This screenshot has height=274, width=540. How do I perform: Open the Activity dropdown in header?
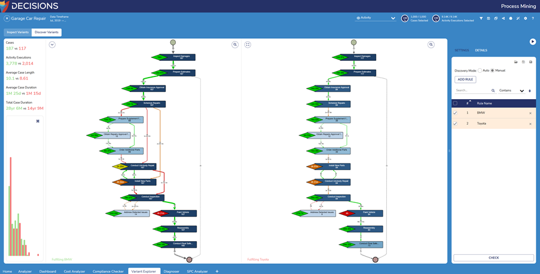click(x=376, y=19)
